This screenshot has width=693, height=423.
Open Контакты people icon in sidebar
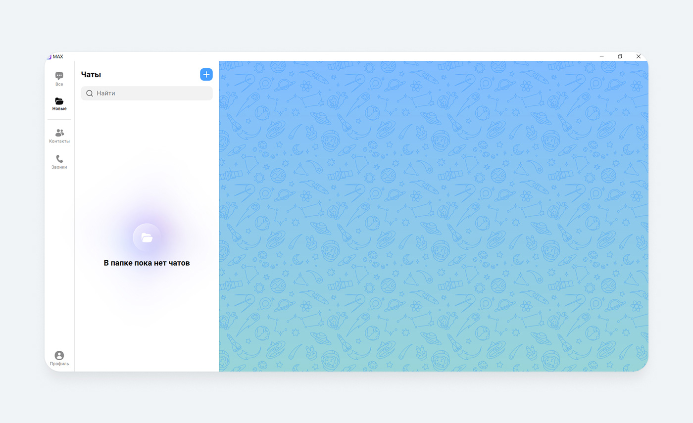59,133
